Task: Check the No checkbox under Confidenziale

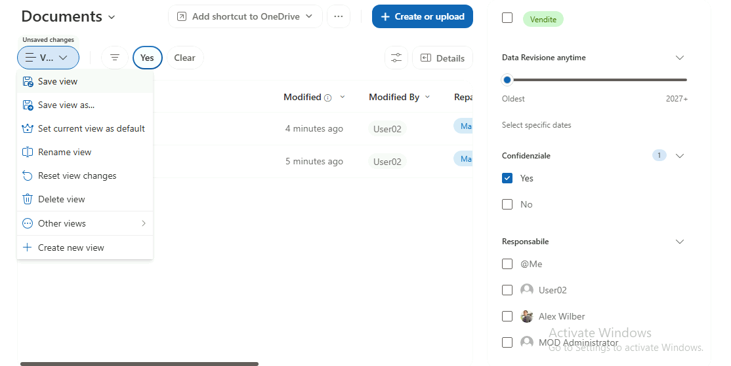Action: [507, 204]
